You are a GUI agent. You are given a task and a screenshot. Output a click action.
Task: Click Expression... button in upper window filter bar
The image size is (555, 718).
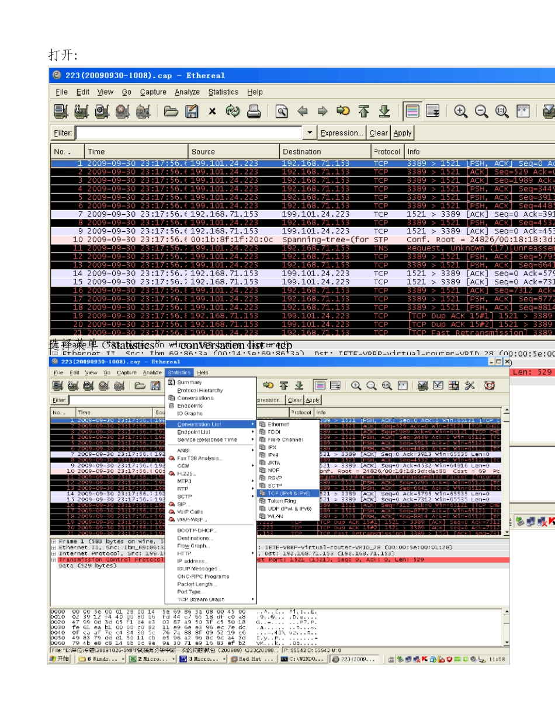(x=342, y=133)
